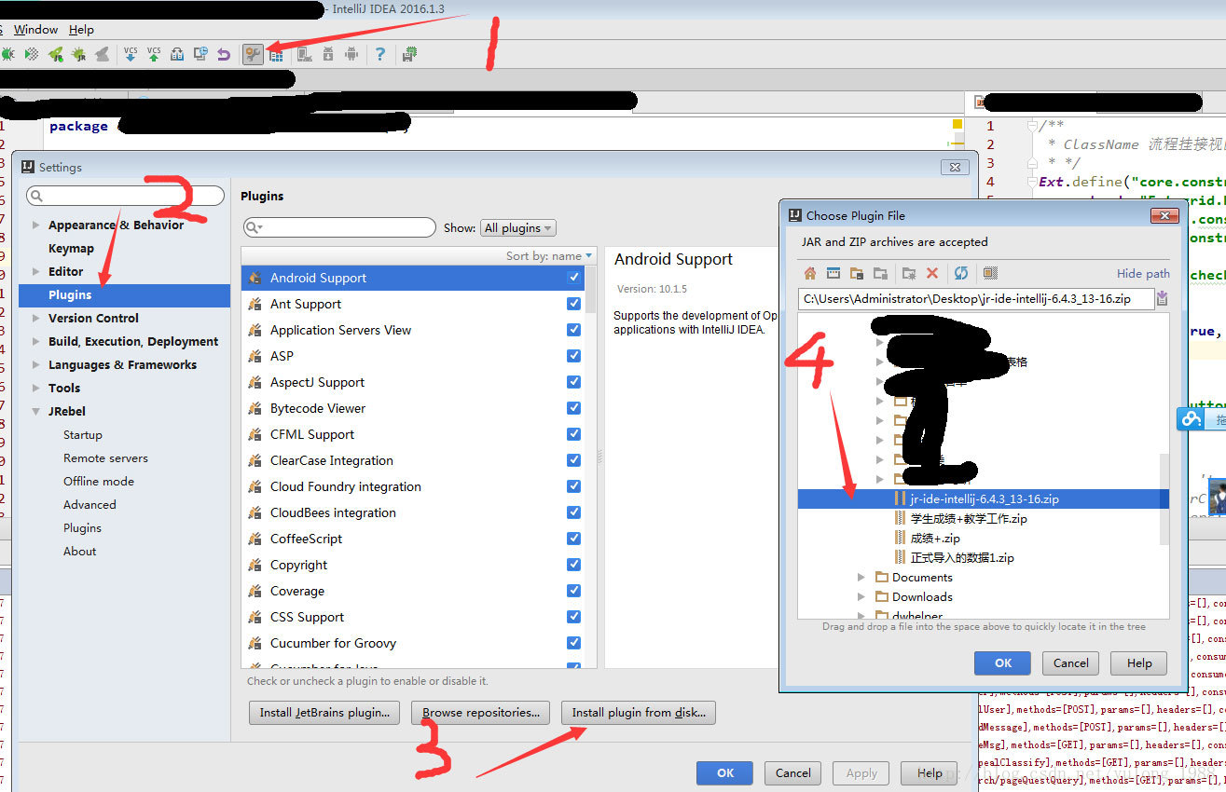
Task: Click the file path text field
Action: [976, 299]
